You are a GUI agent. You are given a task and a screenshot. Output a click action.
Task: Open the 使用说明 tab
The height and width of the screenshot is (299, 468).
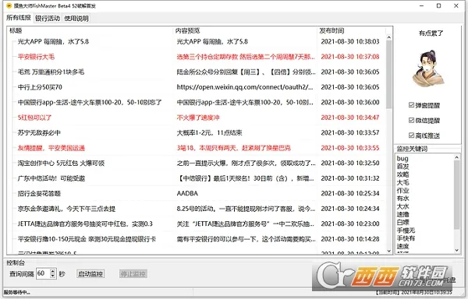point(76,19)
